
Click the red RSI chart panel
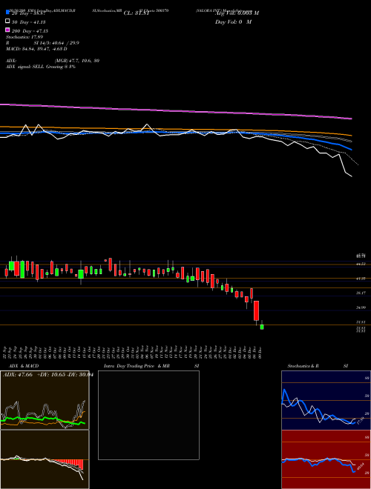click(x=326, y=459)
